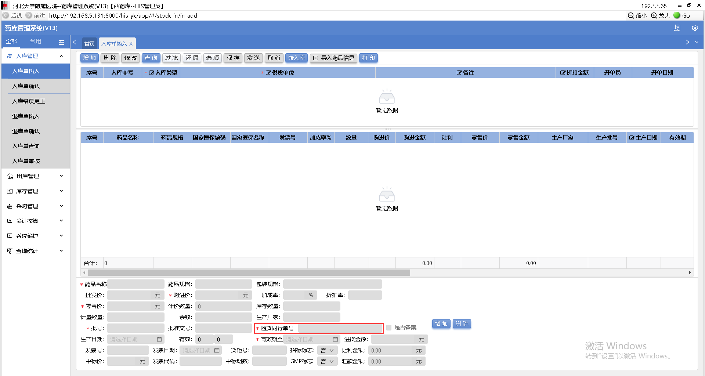Focus the 批号 input field

pos(135,328)
